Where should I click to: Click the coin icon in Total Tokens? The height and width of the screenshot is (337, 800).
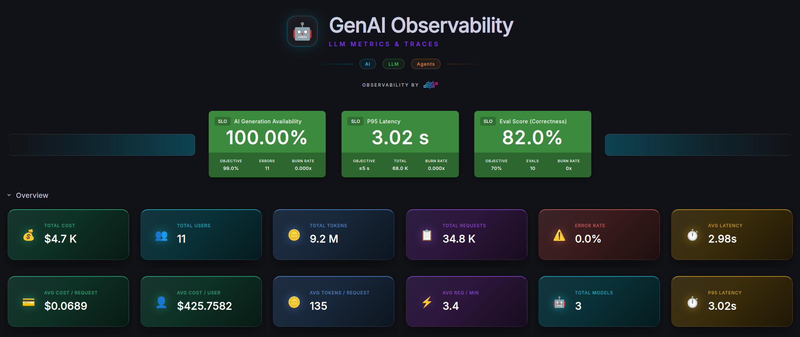point(294,235)
